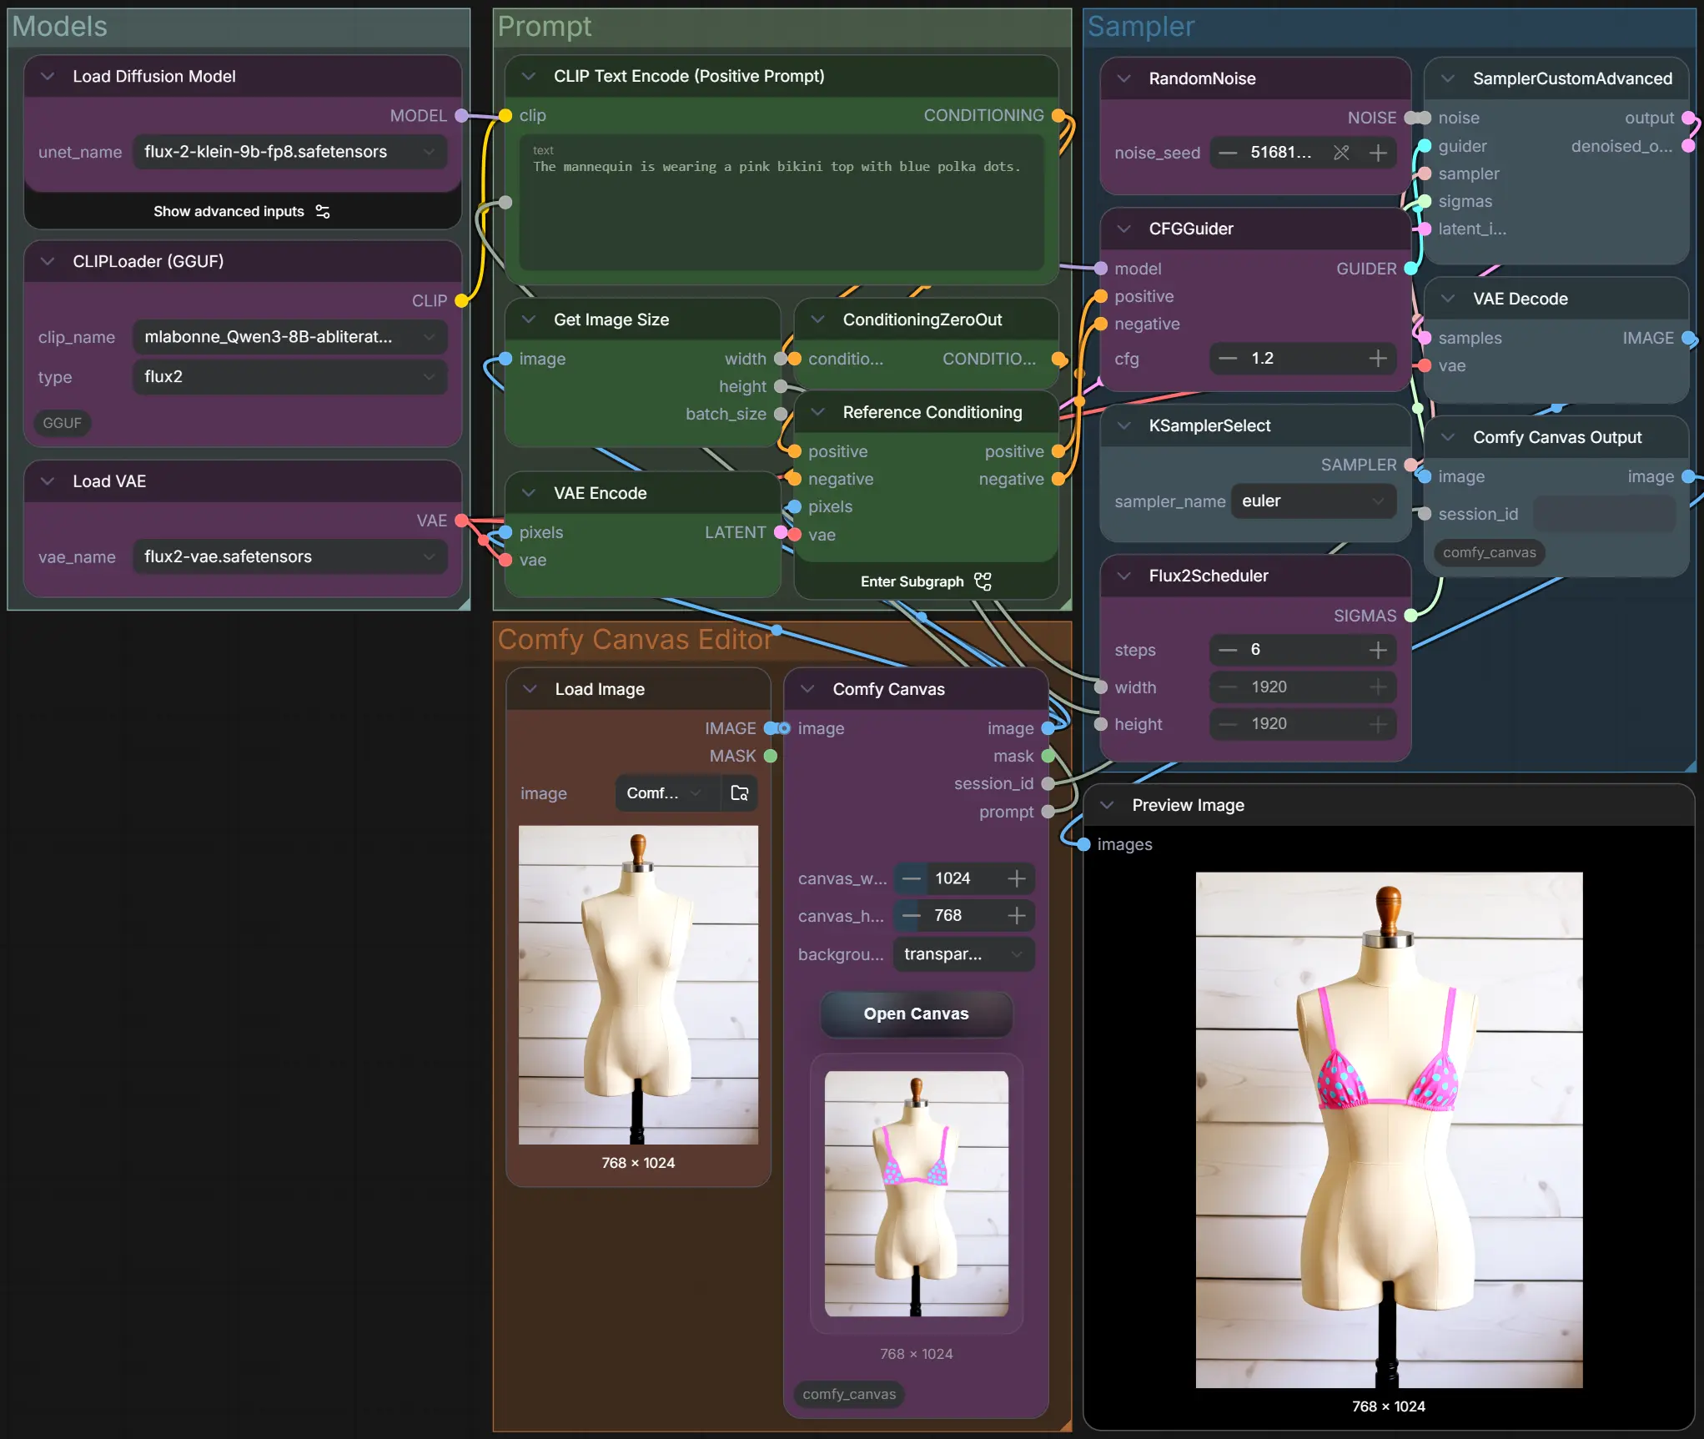Viewport: 1704px width, 1439px height.
Task: Click the Open Canvas button
Action: pos(916,1014)
